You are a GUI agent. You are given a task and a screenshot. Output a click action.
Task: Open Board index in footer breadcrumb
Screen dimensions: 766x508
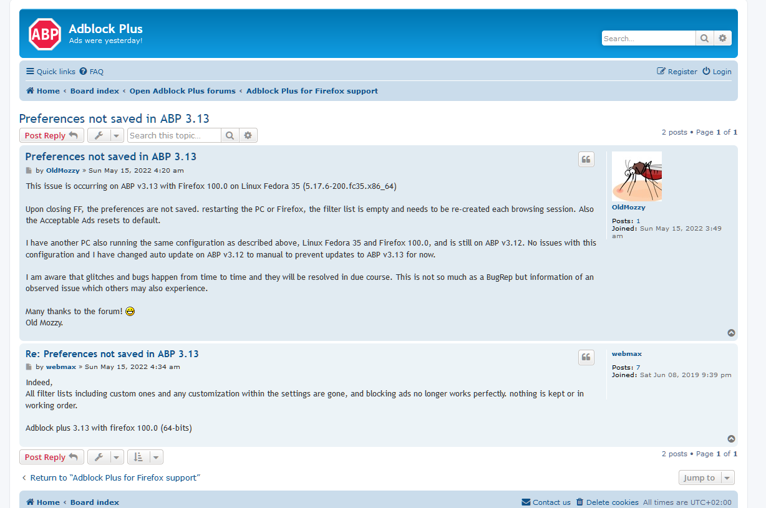[95, 502]
